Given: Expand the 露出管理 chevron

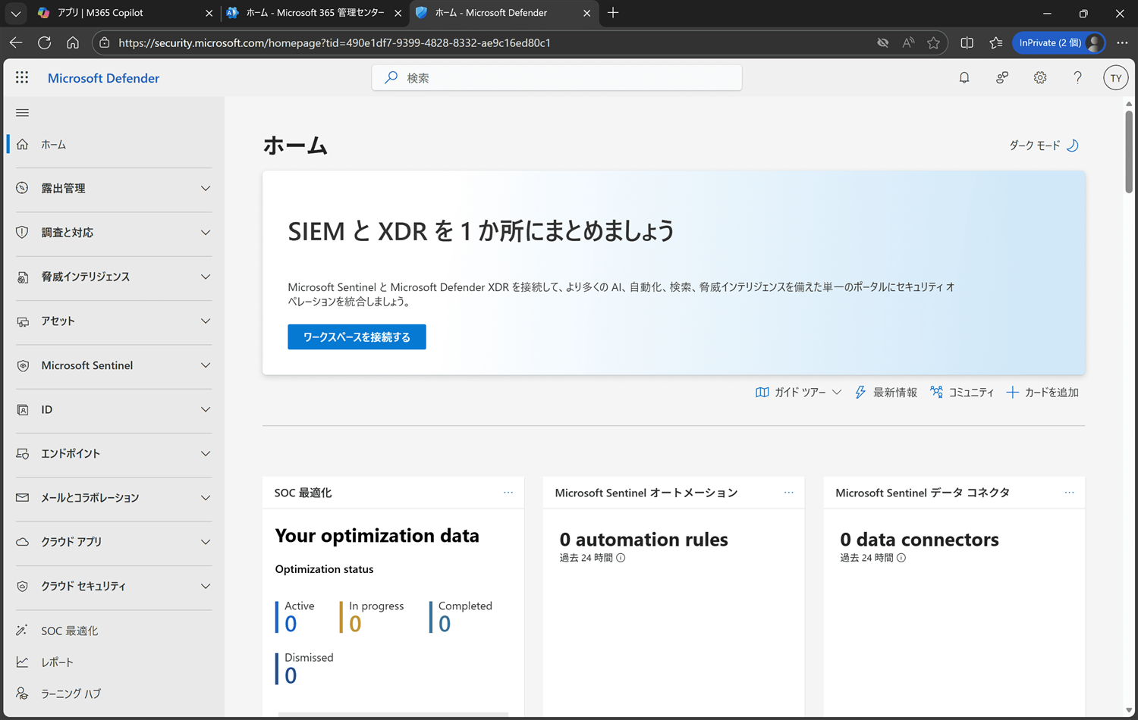Looking at the screenshot, I should 206,188.
